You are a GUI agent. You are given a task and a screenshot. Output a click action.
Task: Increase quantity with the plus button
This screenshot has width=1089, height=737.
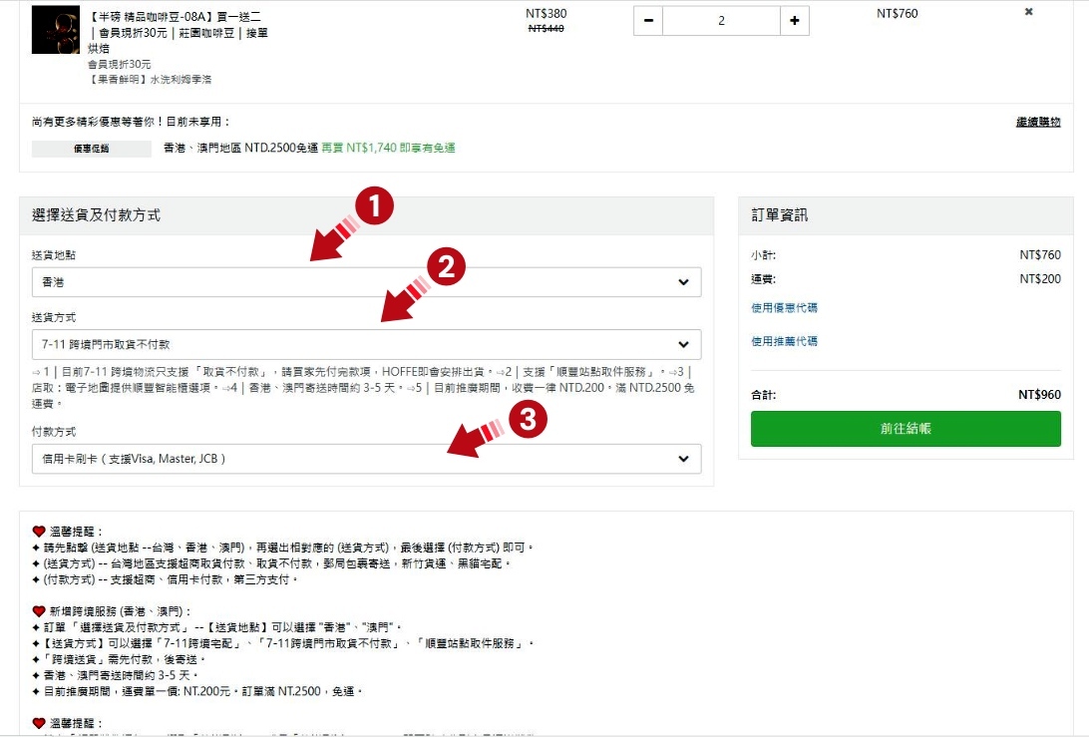[795, 21]
